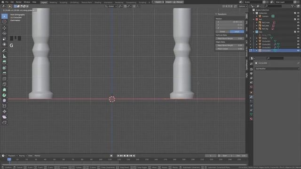Screen dimensions: 301x169
Task: Open the Object properties tab
Action: pyautogui.click(x=251, y=92)
